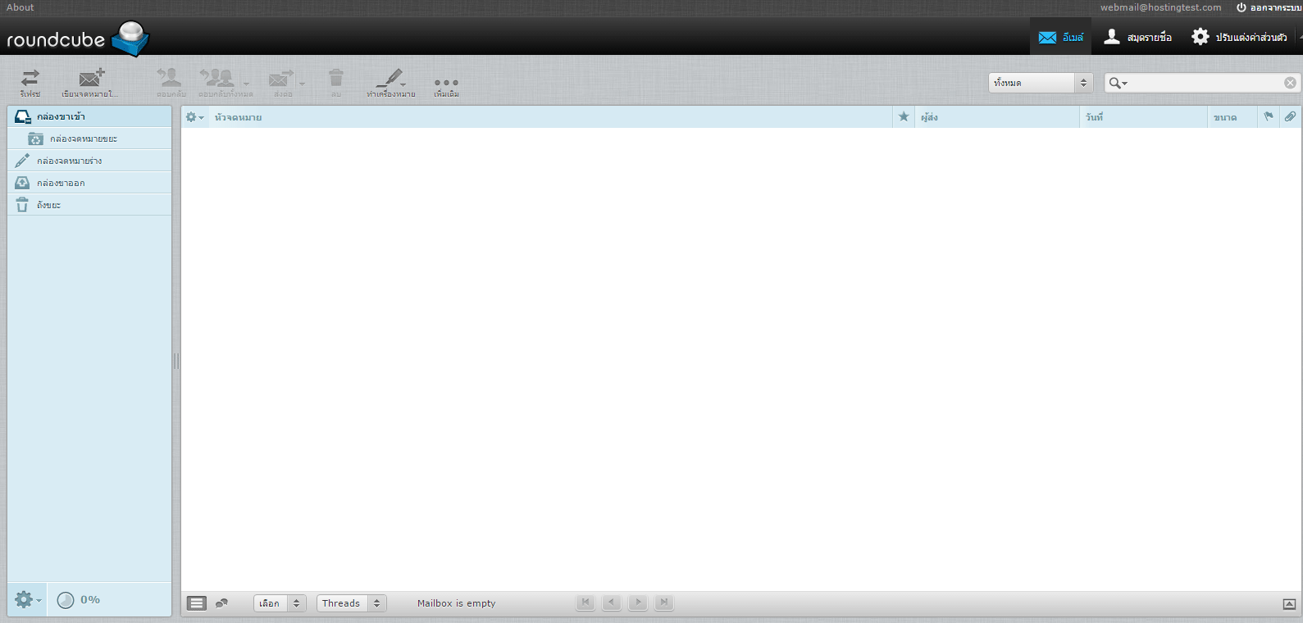Expand the list options gear dropdown
Viewport: 1303px width, 623px height.
click(x=194, y=117)
